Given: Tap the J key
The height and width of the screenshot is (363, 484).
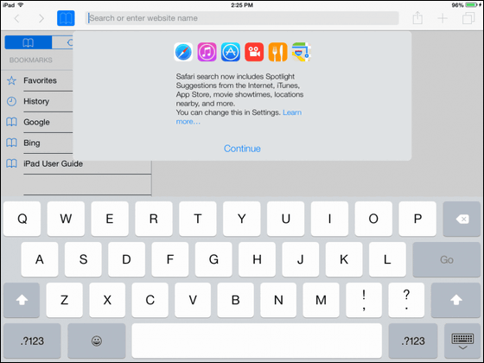Looking at the screenshot, I should pyautogui.click(x=301, y=259).
